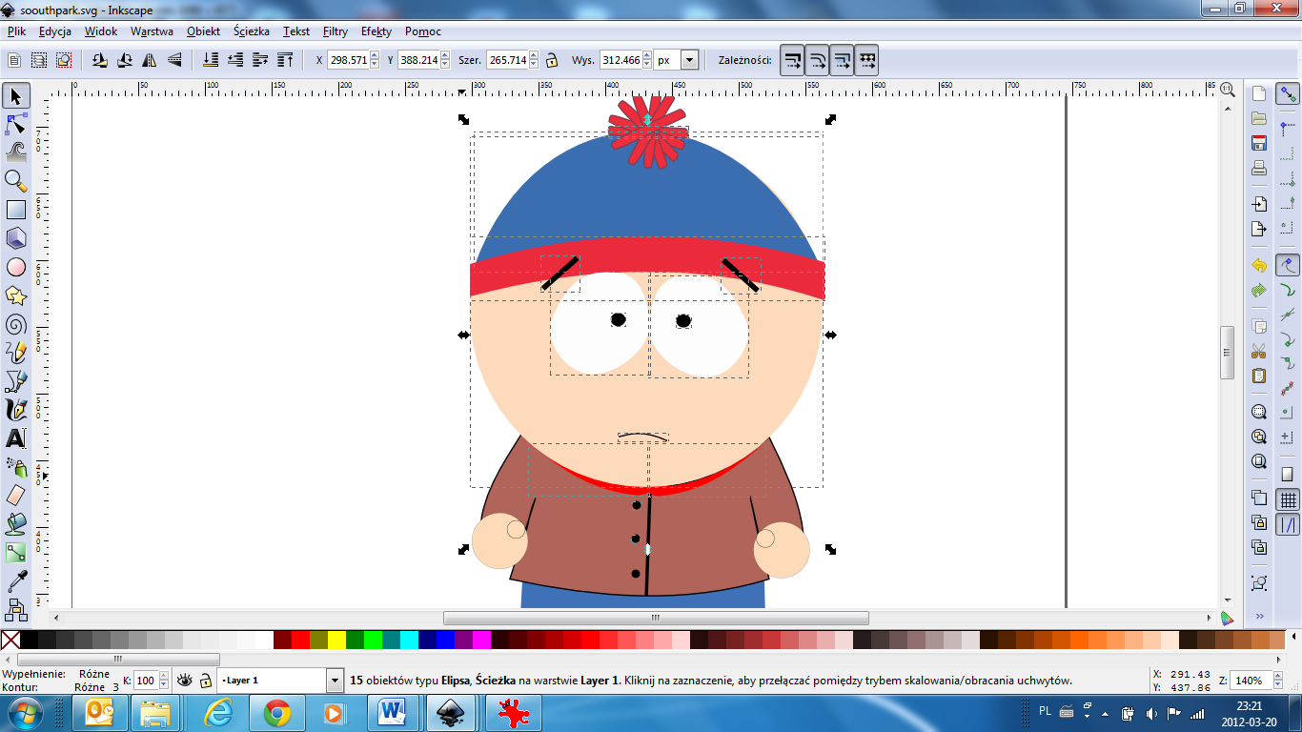Select the Bezier Pen tool

coord(16,381)
